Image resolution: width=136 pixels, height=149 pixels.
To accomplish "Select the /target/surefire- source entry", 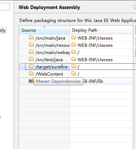I will [52, 67].
